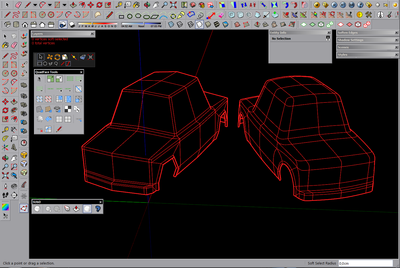This screenshot has height=268, width=400.
Task: Open the Rectangle tool dropdown arrow
Action: pyautogui.click(x=64, y=5)
